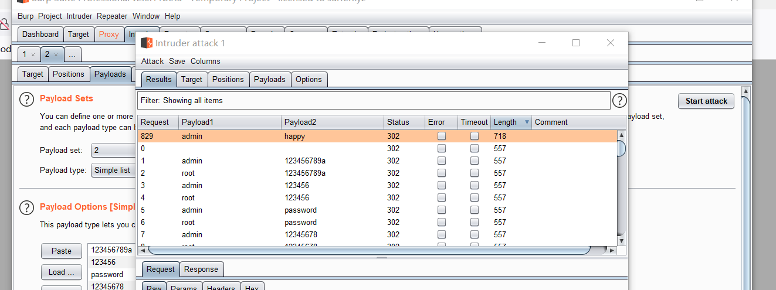Tick the Timeout checkbox for request 829
Viewport: 776px width, 290px height.
474,136
